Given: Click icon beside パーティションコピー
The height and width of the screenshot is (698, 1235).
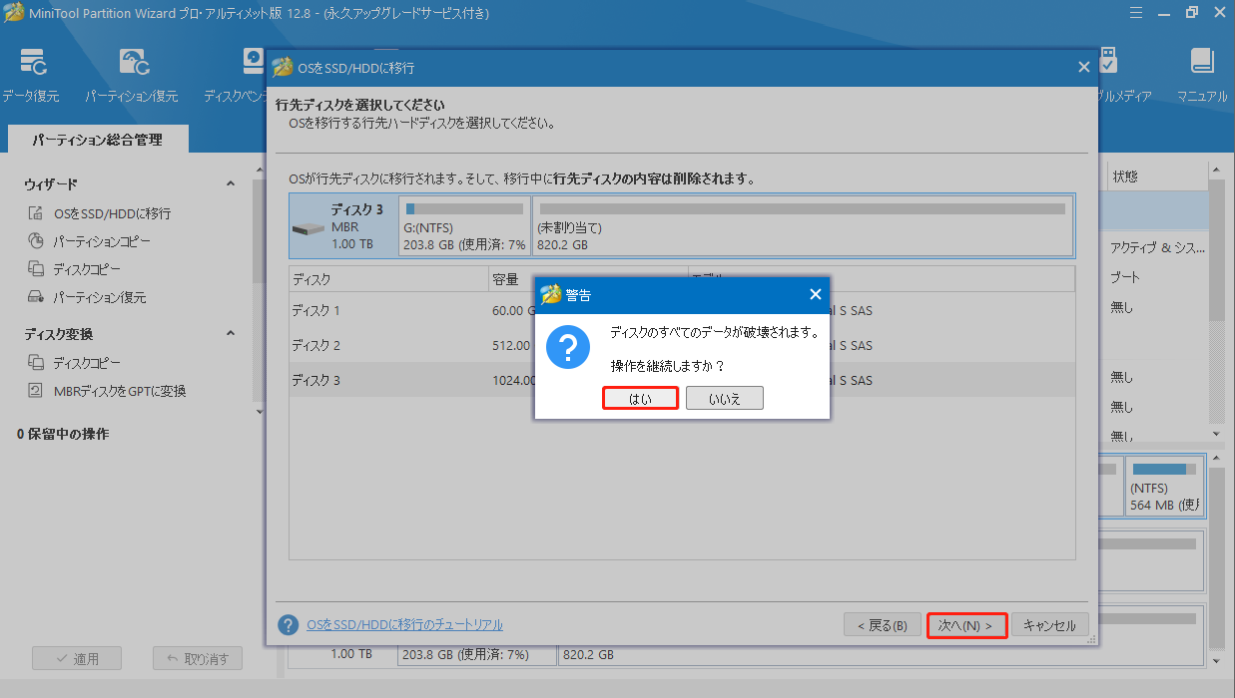Looking at the screenshot, I should point(36,241).
